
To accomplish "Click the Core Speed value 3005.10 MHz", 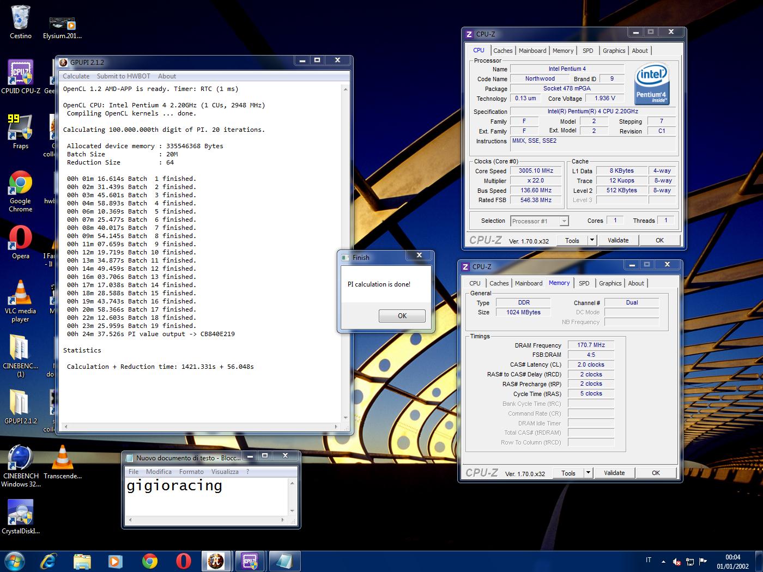I will [536, 171].
